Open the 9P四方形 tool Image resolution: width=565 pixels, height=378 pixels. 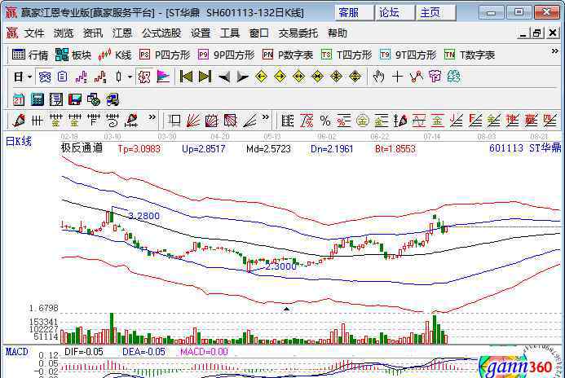point(227,55)
